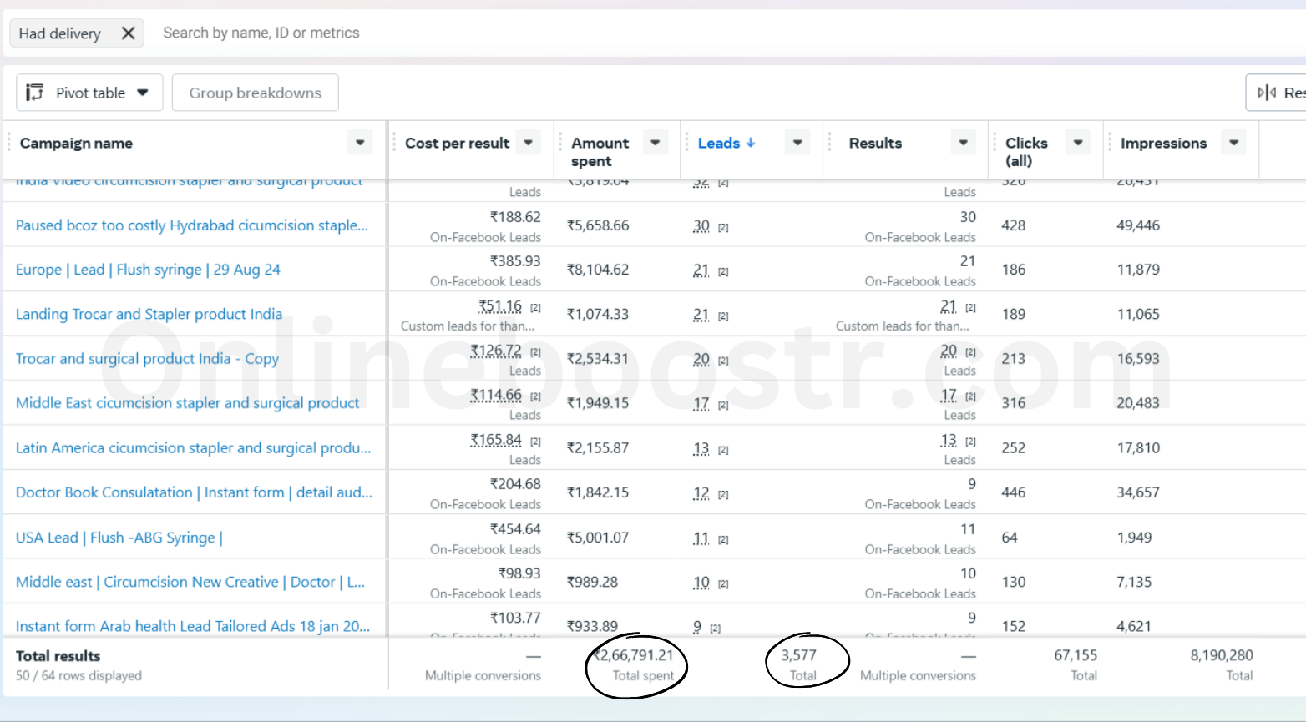The height and width of the screenshot is (722, 1306).
Task: Open the Cost per result column menu arrow
Action: click(x=528, y=143)
